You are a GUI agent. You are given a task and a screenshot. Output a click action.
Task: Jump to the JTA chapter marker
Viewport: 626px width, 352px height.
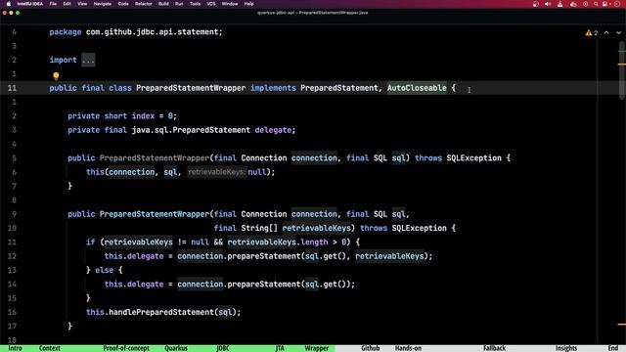pyautogui.click(x=280, y=348)
